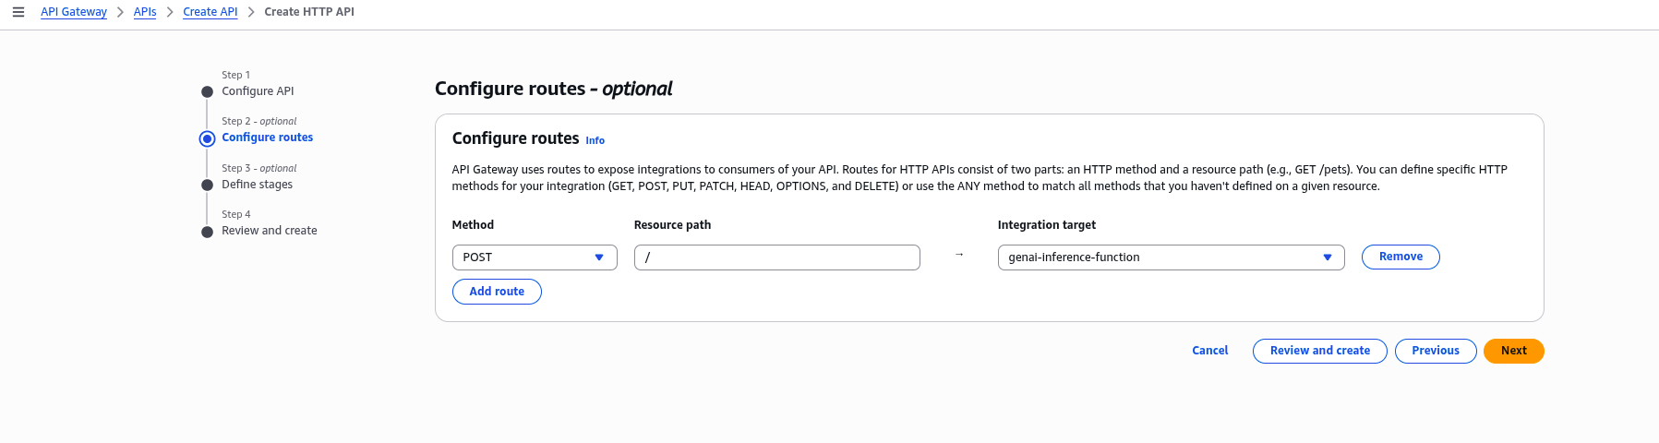The image size is (1659, 443).
Task: Remove the POST route
Action: (1401, 257)
